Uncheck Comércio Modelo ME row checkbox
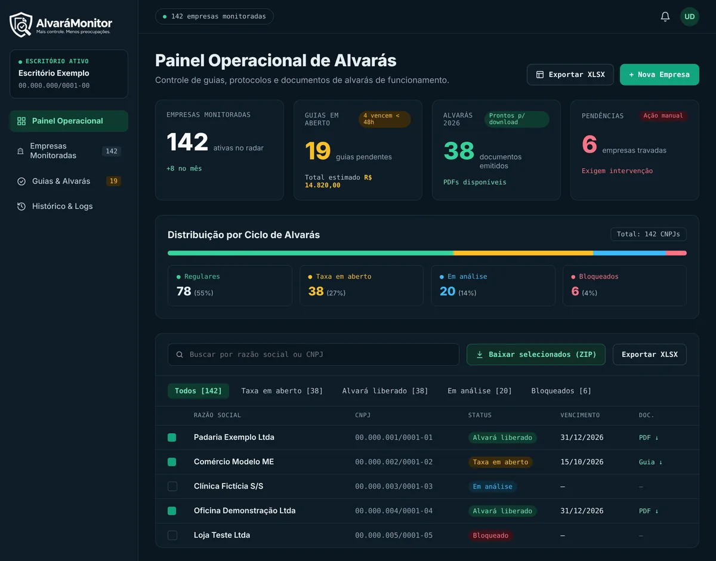Screen dimensions: 716x561 tap(172, 462)
